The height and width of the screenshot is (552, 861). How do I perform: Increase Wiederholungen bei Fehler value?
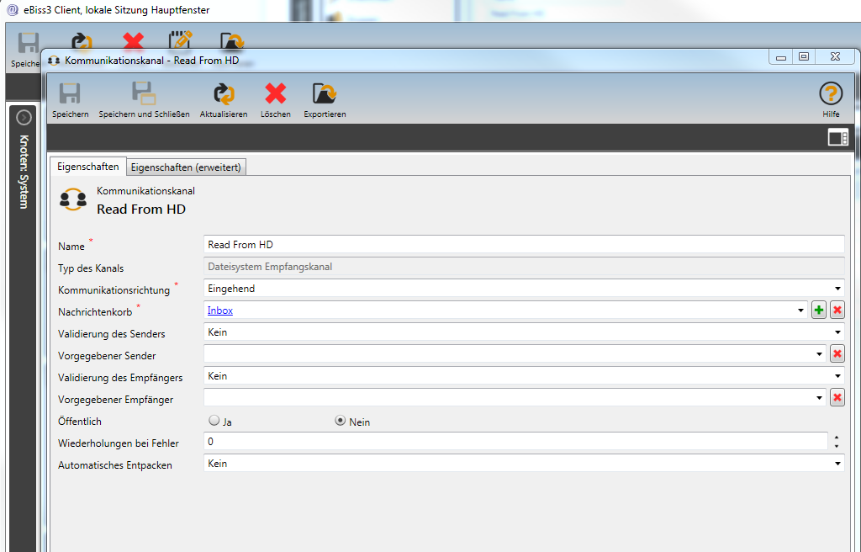coord(836,437)
